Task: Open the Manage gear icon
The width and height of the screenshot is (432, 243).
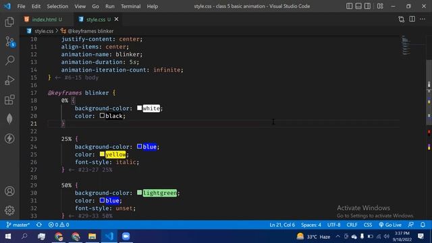Action: tap(9, 210)
